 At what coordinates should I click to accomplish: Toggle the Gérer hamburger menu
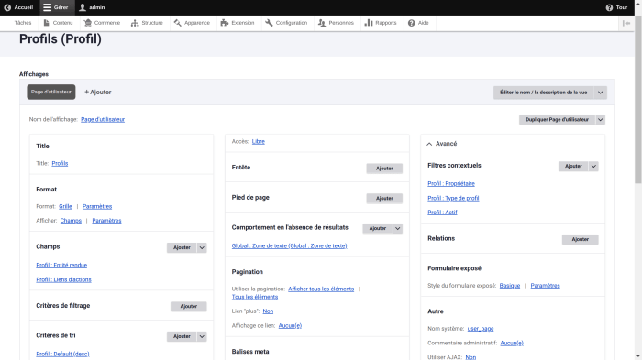pos(56,7)
